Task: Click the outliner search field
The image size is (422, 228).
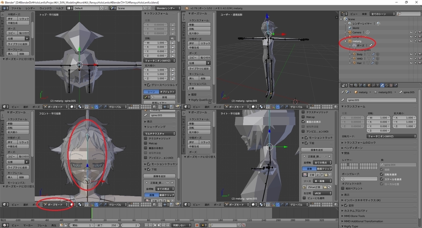Action: (x=409, y=14)
